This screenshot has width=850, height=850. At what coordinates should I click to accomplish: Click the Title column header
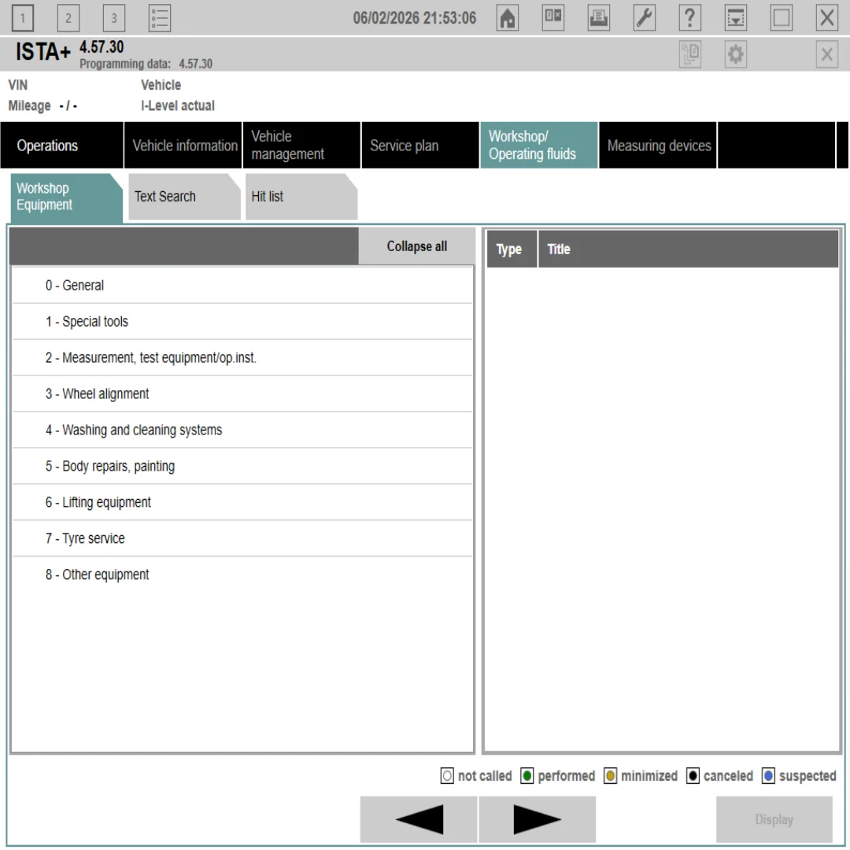pyautogui.click(x=688, y=249)
